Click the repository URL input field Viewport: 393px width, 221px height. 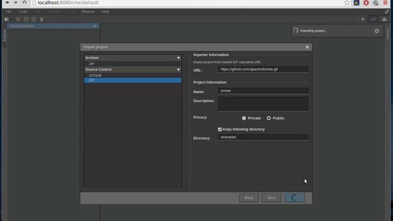pyautogui.click(x=263, y=69)
